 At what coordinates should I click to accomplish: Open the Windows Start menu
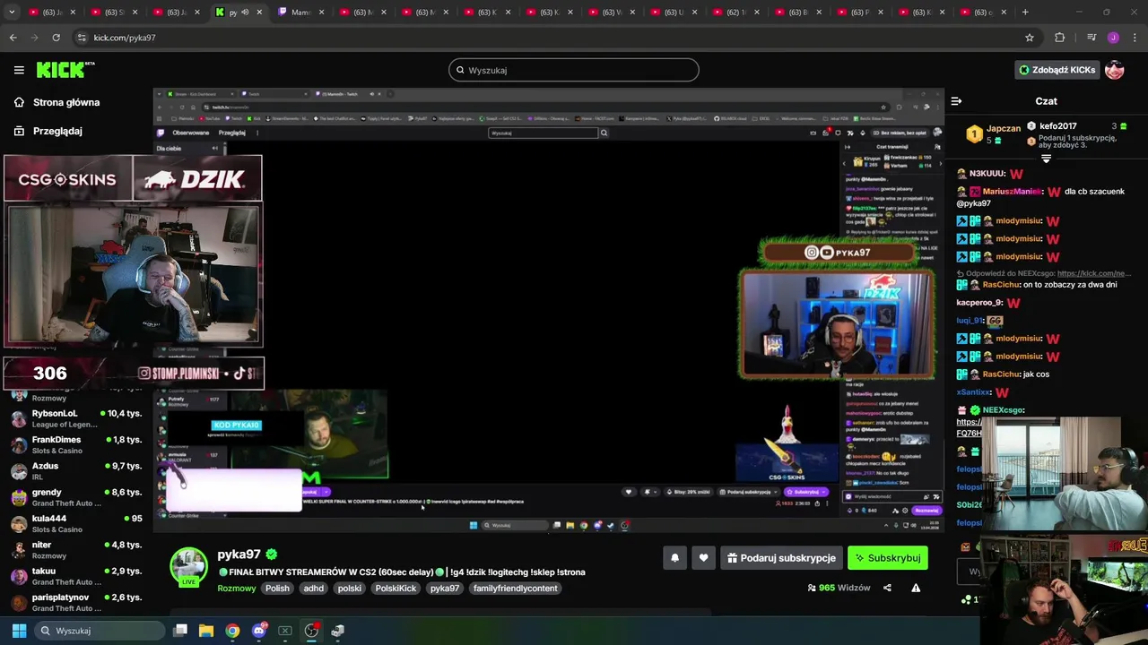coord(19,631)
